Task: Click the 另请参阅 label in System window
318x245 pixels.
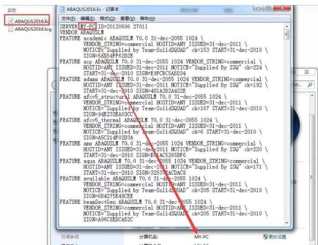Action: coord(70,237)
